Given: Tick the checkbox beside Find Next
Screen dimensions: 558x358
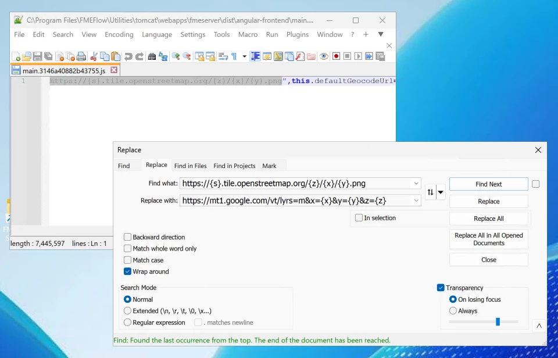Looking at the screenshot, I should click(535, 184).
